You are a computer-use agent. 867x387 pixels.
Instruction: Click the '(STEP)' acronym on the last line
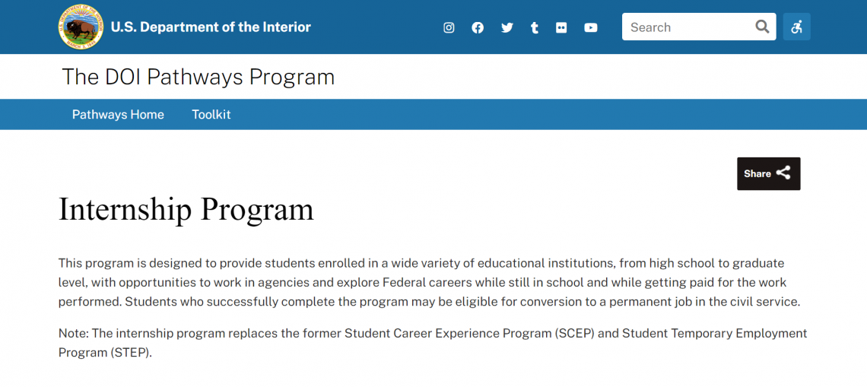131,353
